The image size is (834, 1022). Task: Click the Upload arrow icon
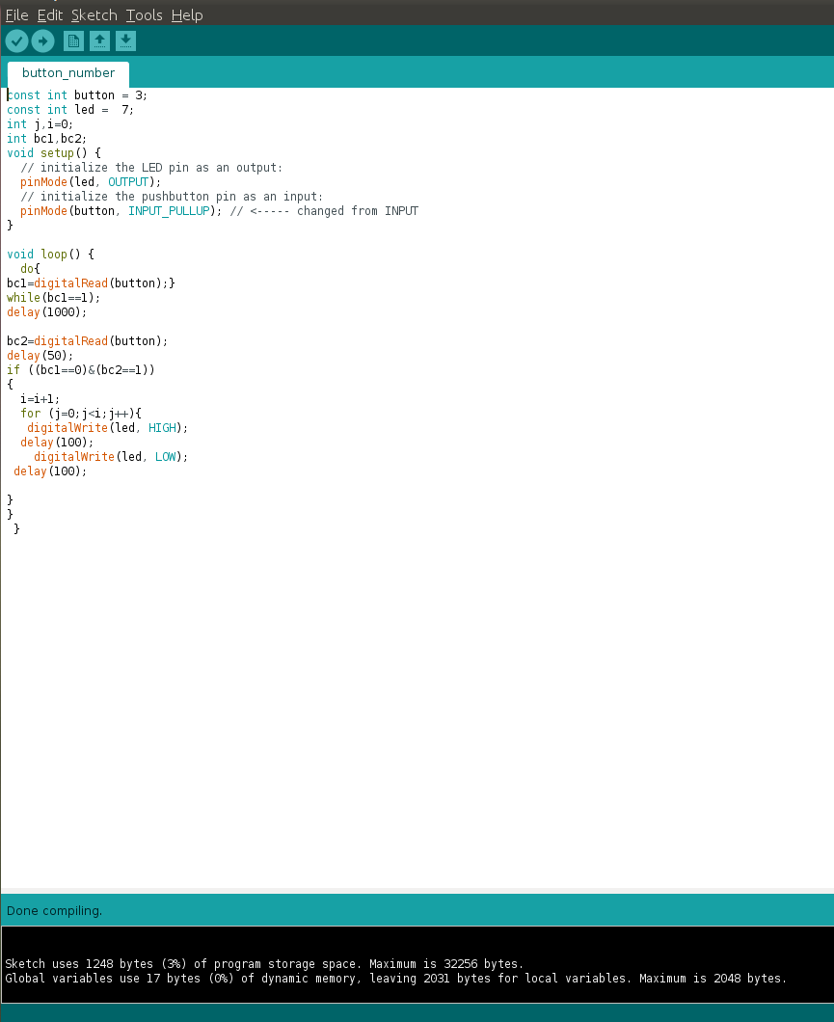tap(43, 41)
